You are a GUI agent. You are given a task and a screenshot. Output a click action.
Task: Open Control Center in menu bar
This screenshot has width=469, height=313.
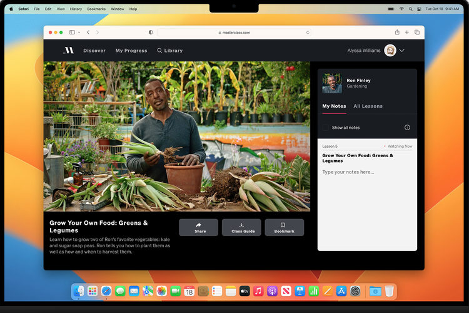pyautogui.click(x=419, y=9)
